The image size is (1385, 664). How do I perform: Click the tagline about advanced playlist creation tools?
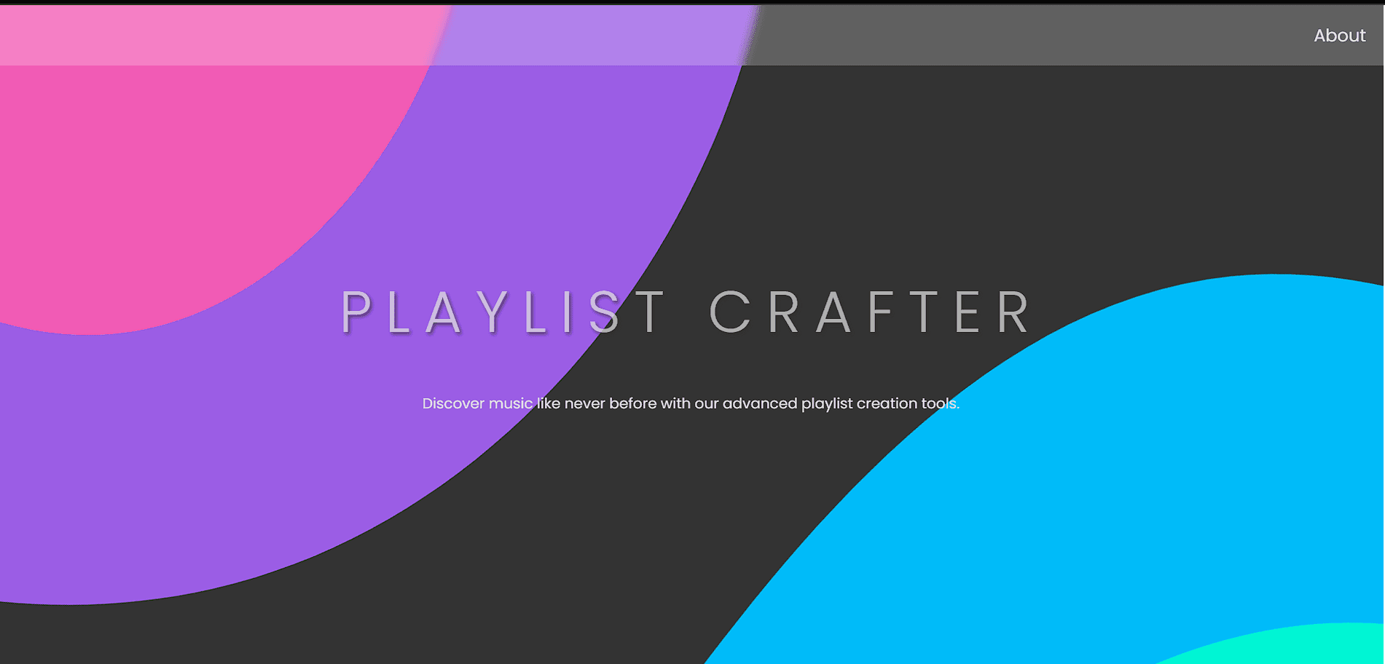tap(692, 403)
